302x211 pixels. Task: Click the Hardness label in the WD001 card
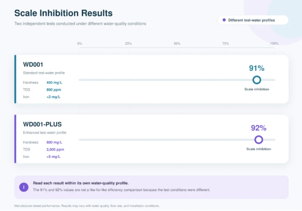(x=31, y=83)
